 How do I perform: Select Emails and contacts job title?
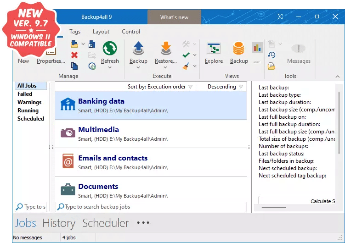coord(113,158)
